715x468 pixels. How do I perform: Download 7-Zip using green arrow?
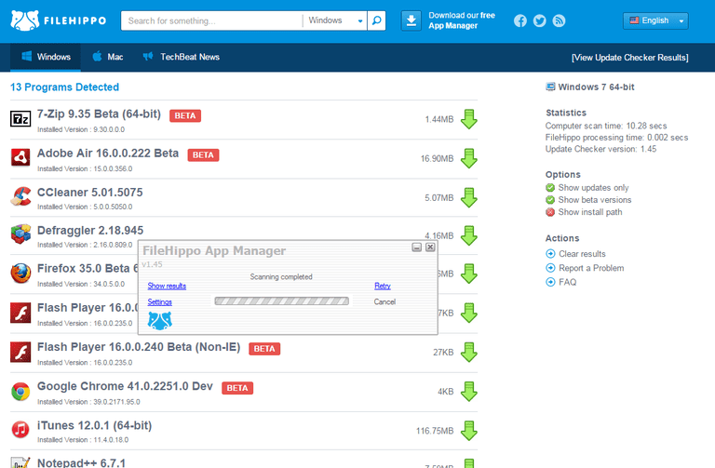pos(469,119)
